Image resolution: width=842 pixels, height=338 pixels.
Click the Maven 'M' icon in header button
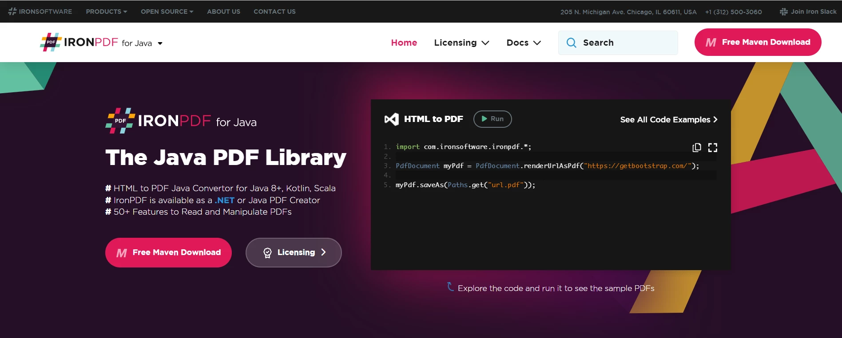(x=711, y=43)
